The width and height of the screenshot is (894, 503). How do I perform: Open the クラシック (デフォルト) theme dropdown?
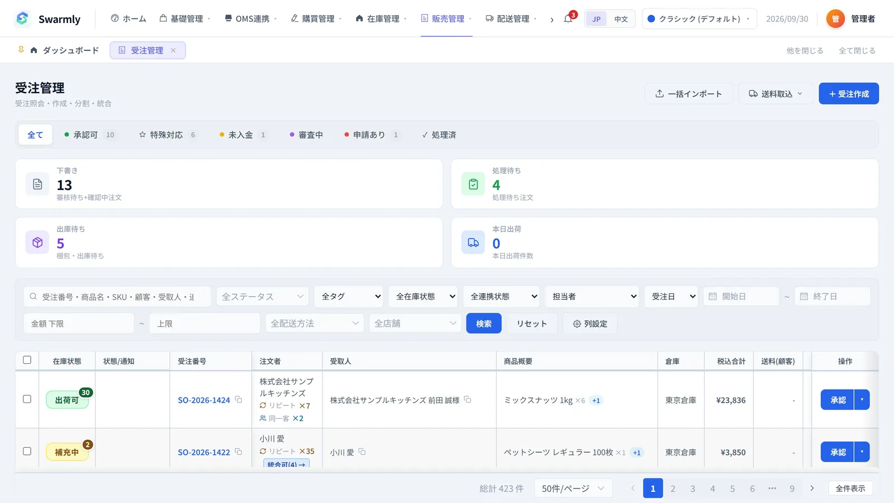point(699,19)
